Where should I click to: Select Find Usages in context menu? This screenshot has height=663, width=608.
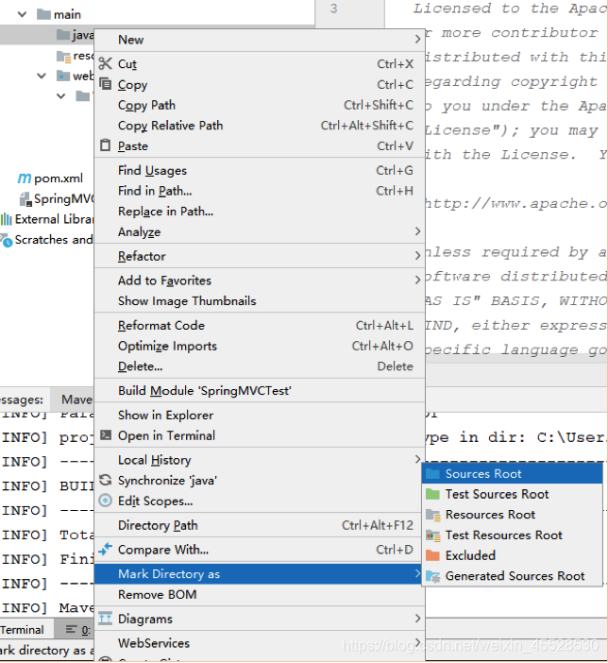pos(260,170)
